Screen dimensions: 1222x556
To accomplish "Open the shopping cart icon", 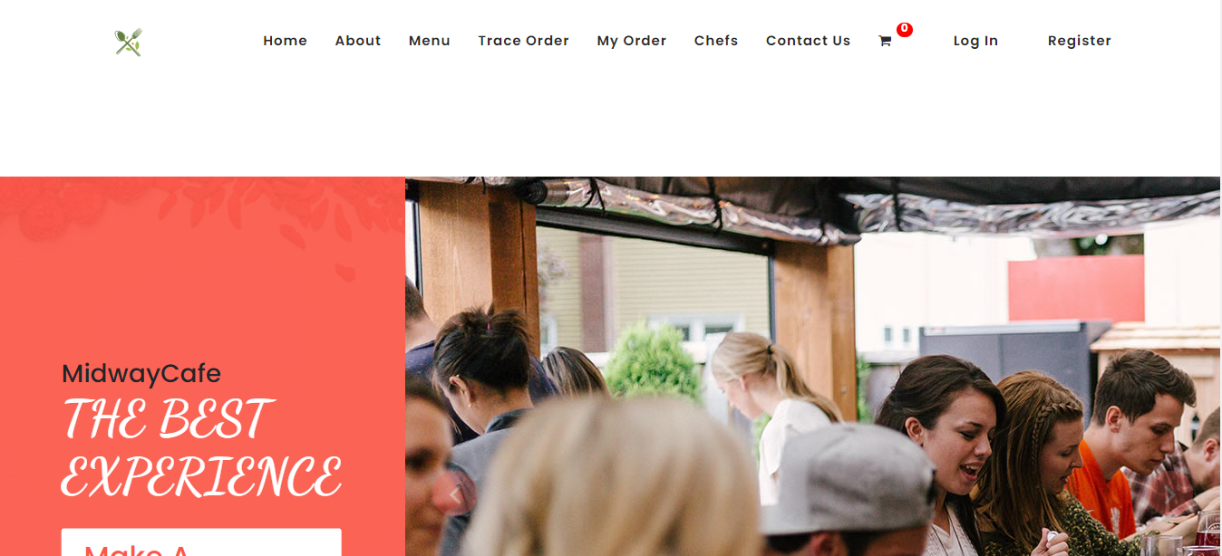I will coord(885,41).
